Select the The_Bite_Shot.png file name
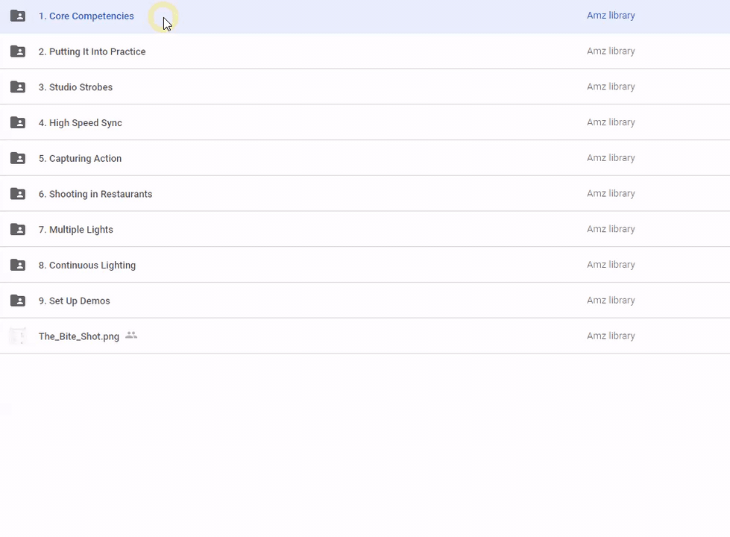The width and height of the screenshot is (730, 537). click(79, 336)
